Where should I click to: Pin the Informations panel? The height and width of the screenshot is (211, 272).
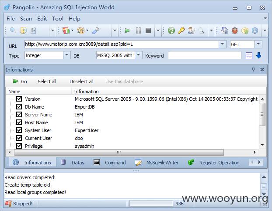coord(254,69)
